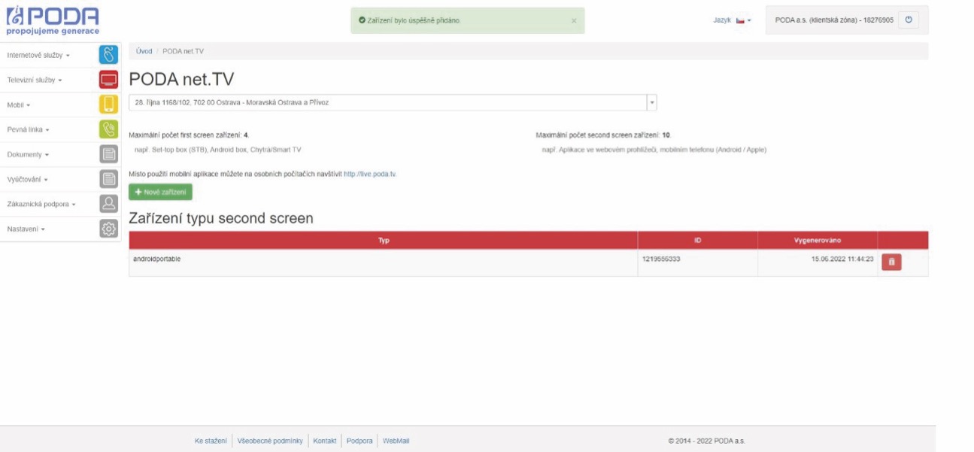This screenshot has width=974, height=452.
Task: Open the Jazyk language dropdown
Action: (x=732, y=20)
